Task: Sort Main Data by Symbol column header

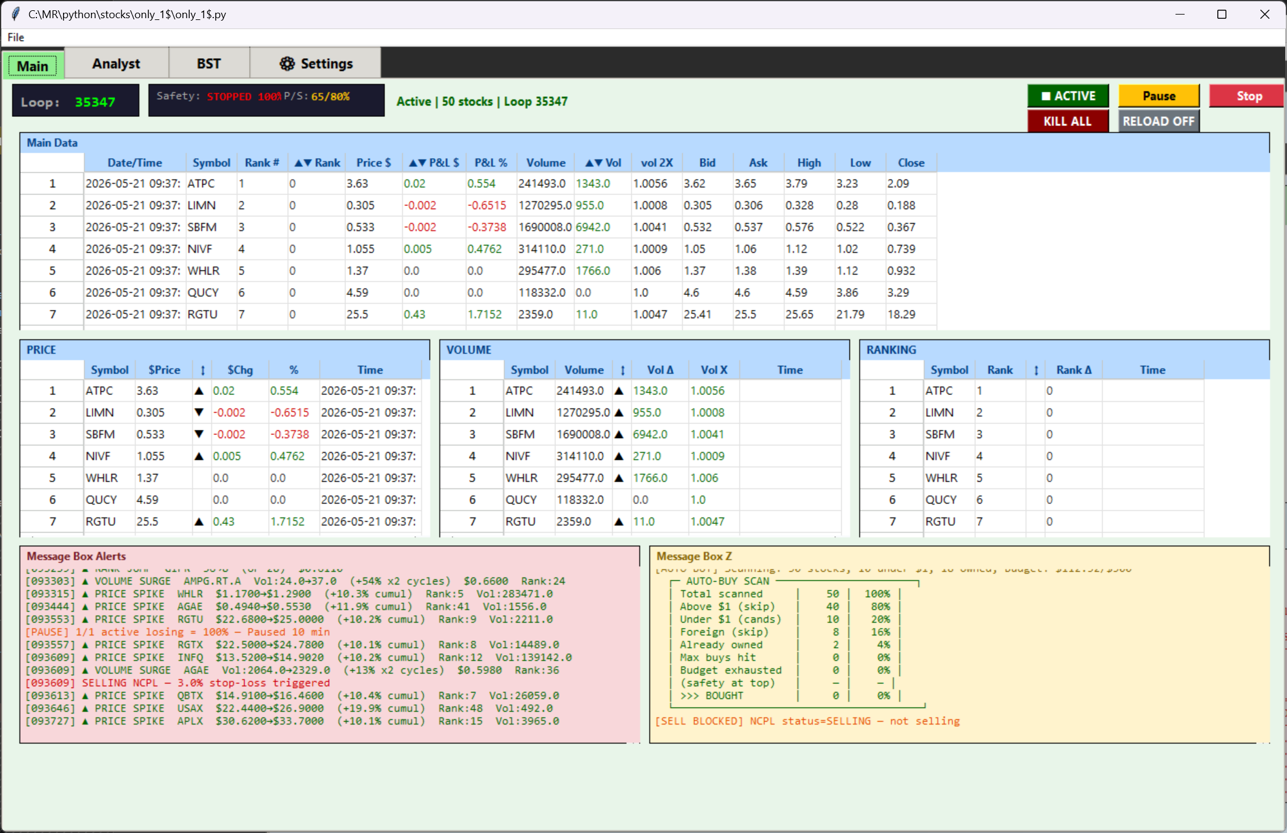Action: [211, 163]
